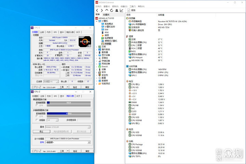Expand the 网络设备 tree node
The image size is (246, 164).
click(97, 64)
